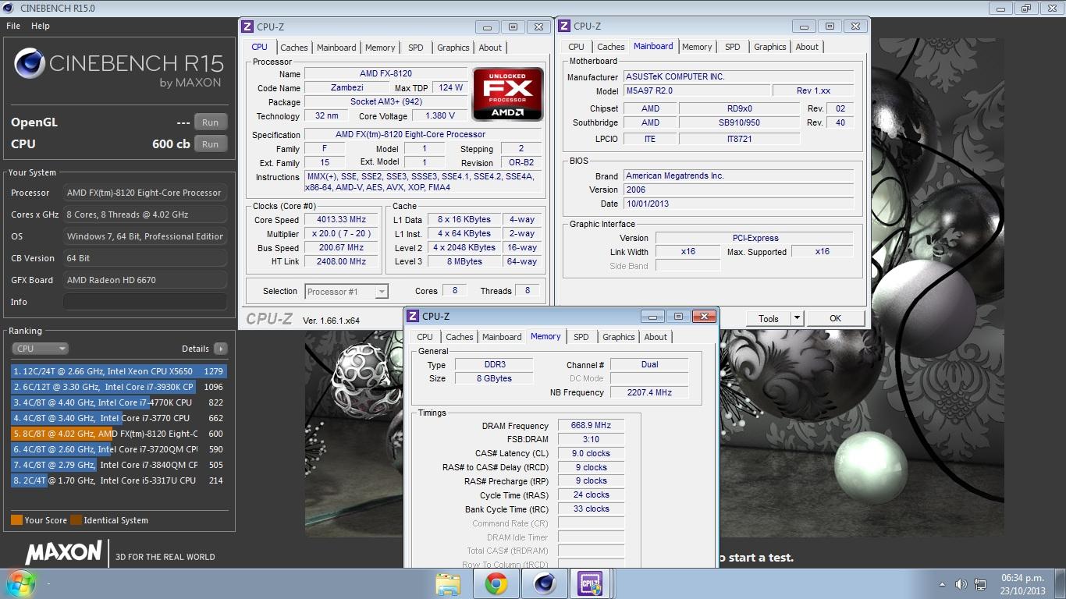The width and height of the screenshot is (1066, 599).
Task: Open About tab in Memory CPU-Z window
Action: tap(656, 337)
